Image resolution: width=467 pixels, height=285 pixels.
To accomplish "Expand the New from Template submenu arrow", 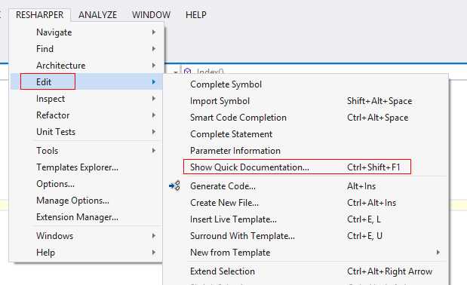I will (x=438, y=252).
